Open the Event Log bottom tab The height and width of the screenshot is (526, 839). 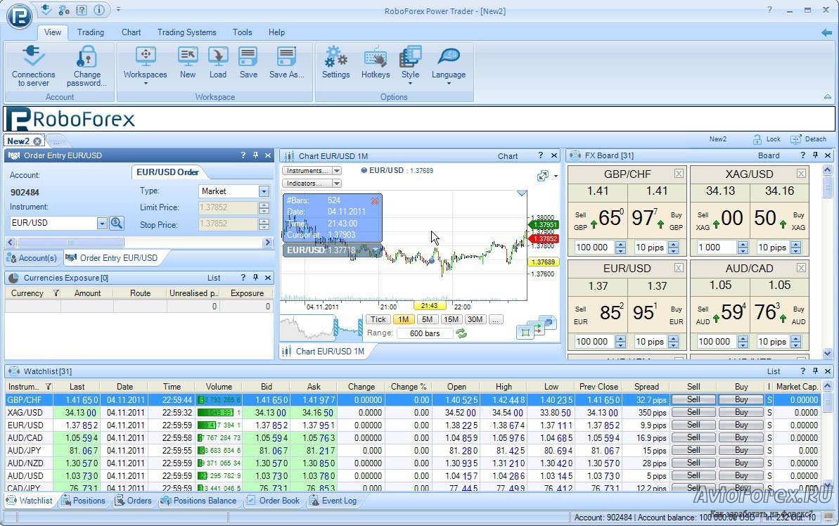(333, 501)
